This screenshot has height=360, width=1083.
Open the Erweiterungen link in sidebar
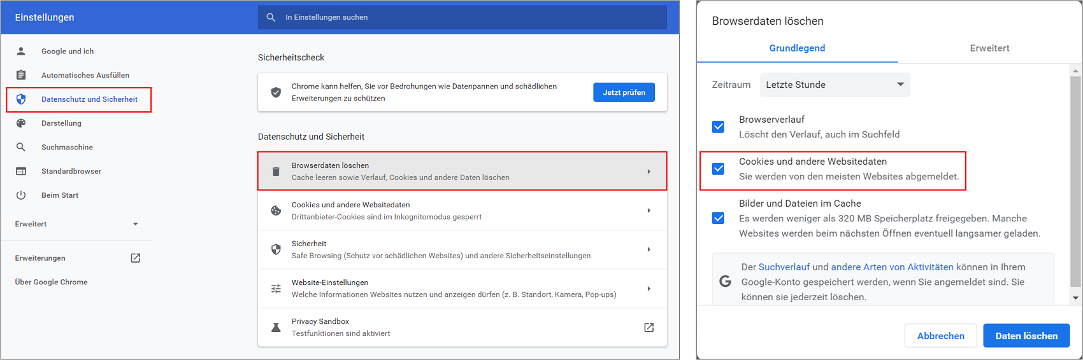point(40,258)
